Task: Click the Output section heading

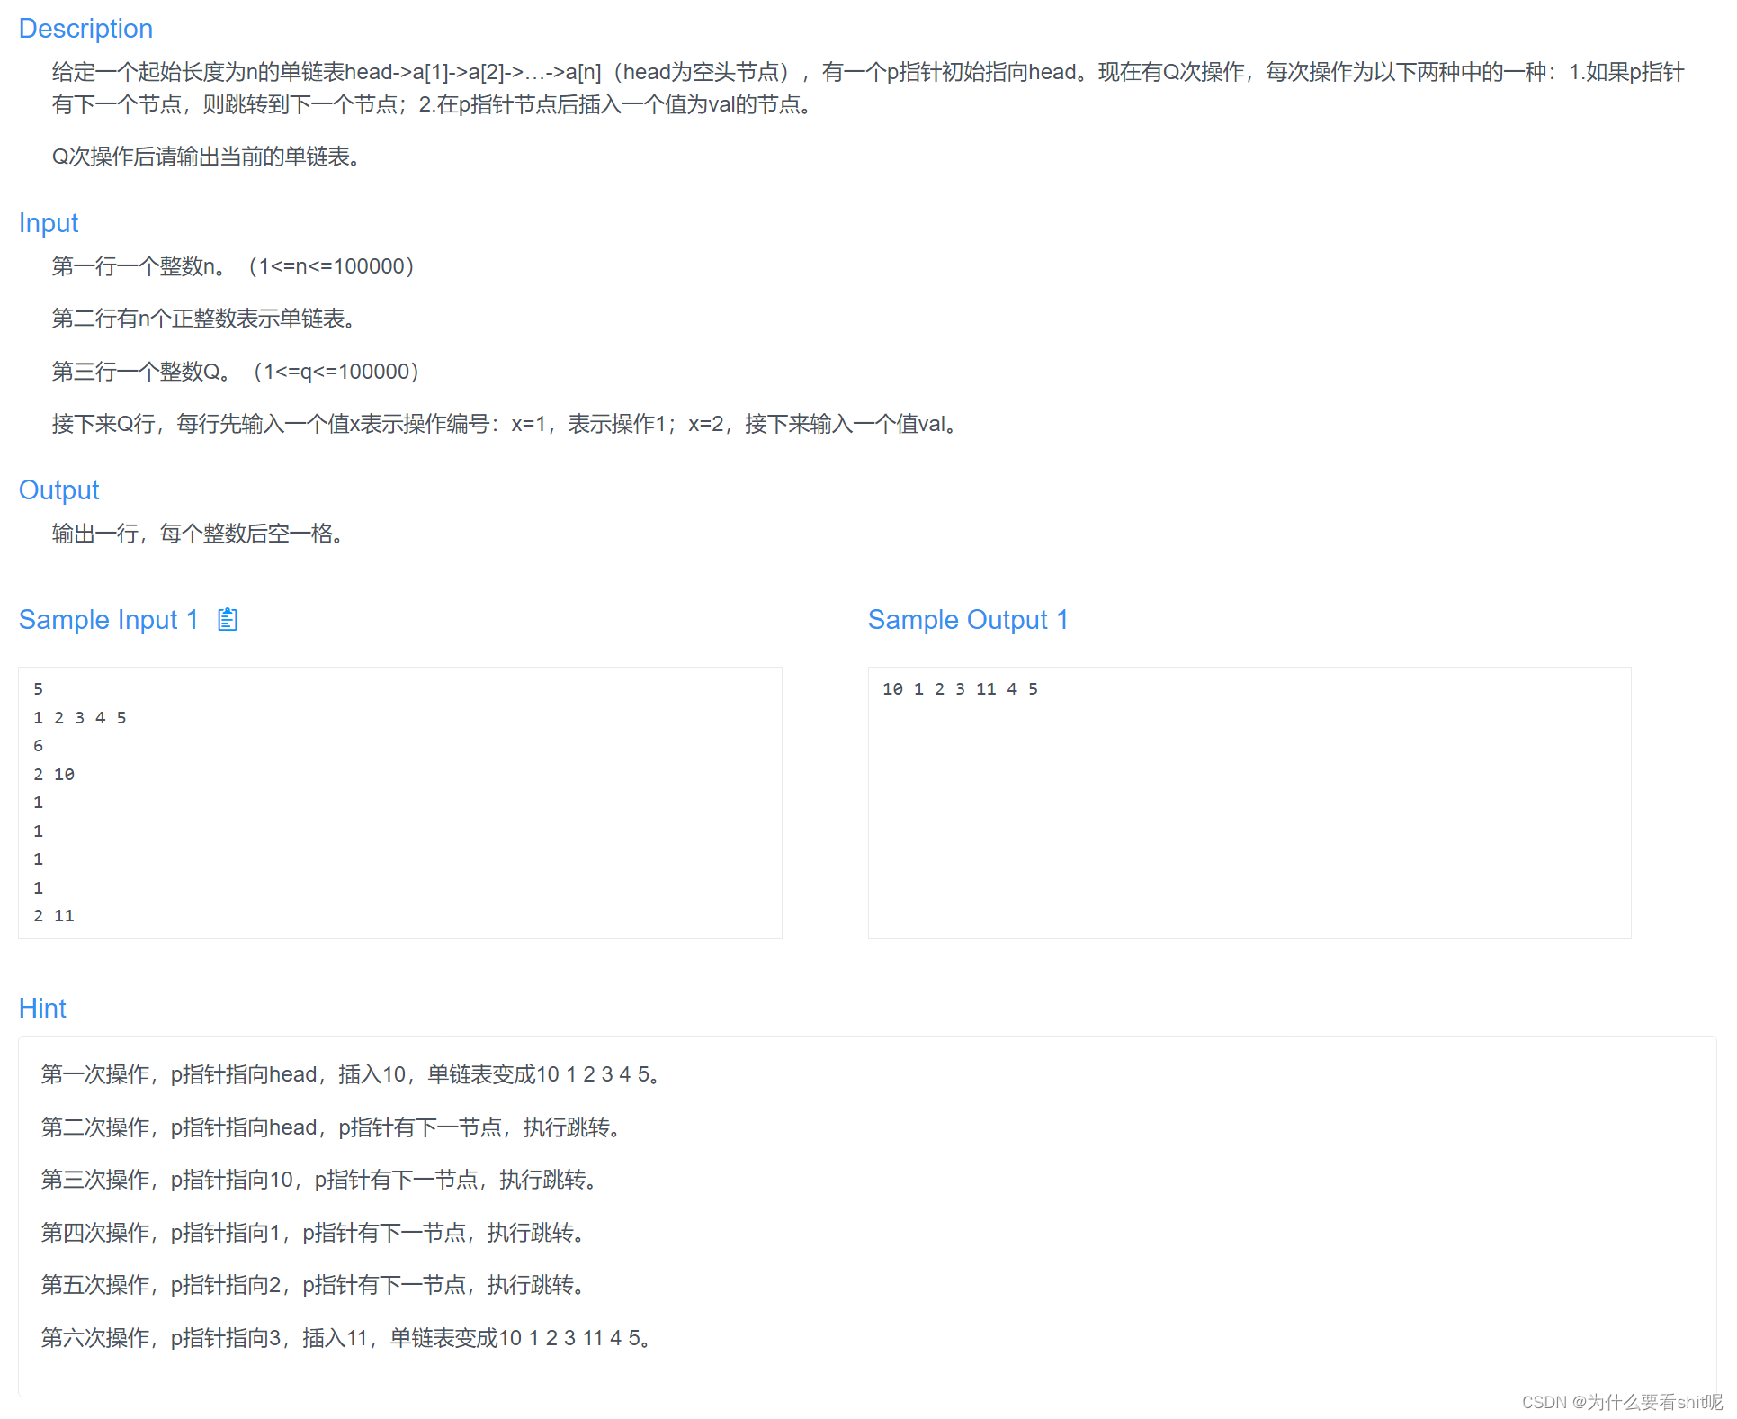Action: coord(58,489)
